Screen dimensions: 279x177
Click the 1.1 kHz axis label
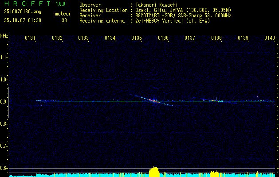click(x=4, y=58)
